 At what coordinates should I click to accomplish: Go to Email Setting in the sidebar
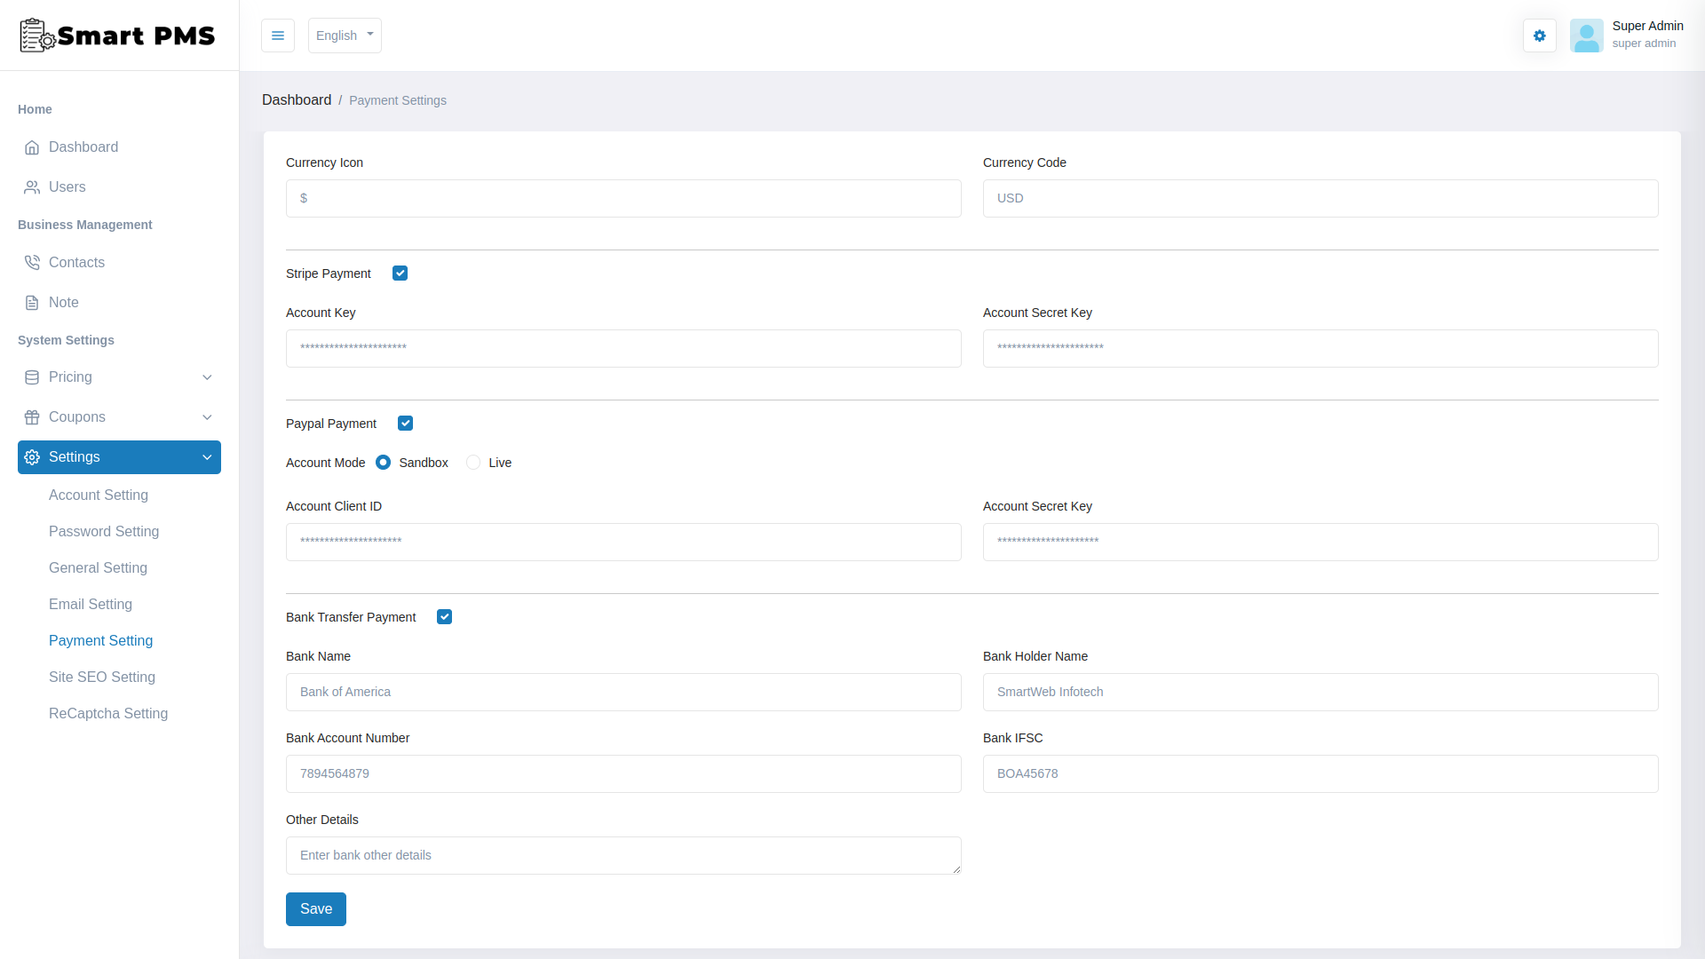pyautogui.click(x=91, y=604)
